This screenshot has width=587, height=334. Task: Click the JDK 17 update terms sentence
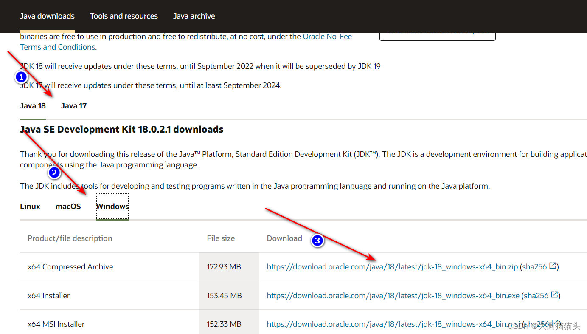point(151,85)
